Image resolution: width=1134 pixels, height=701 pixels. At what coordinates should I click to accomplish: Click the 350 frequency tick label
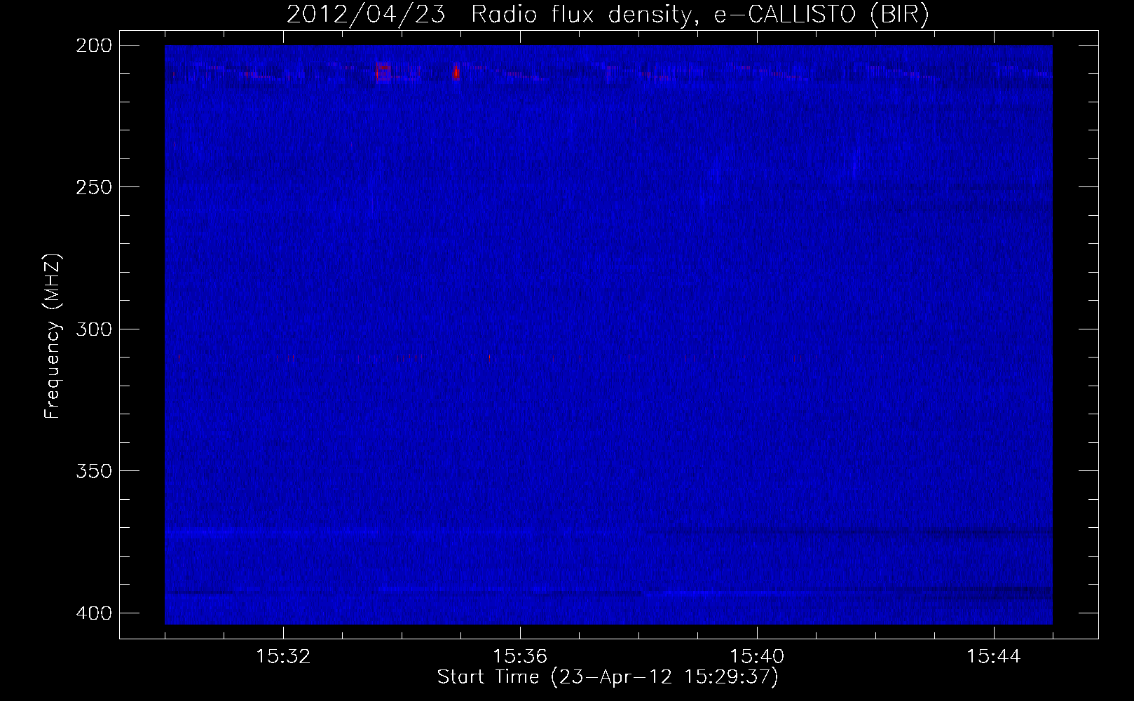click(93, 471)
